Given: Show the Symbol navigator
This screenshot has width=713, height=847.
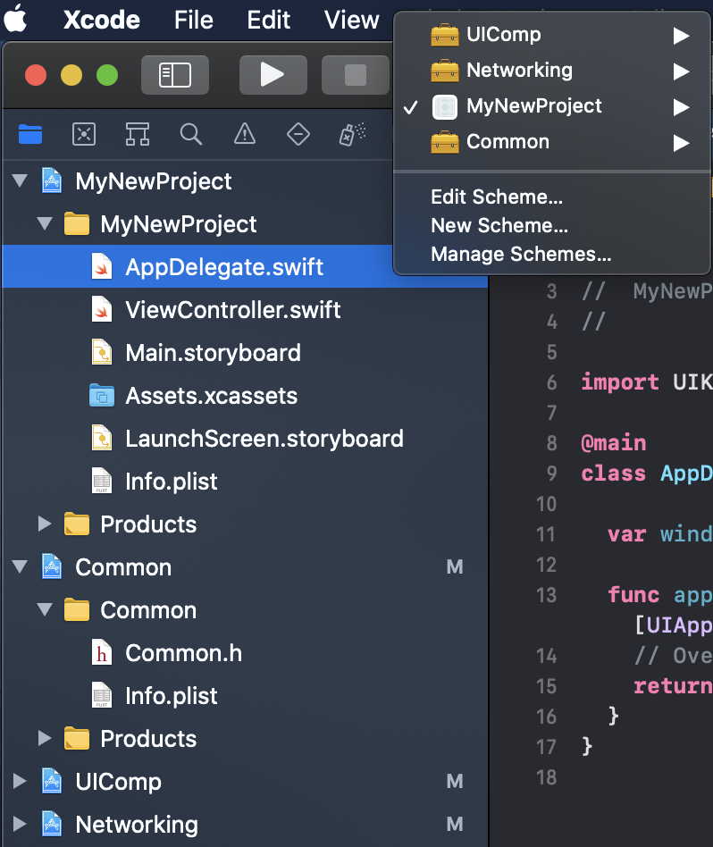Looking at the screenshot, I should (x=138, y=134).
